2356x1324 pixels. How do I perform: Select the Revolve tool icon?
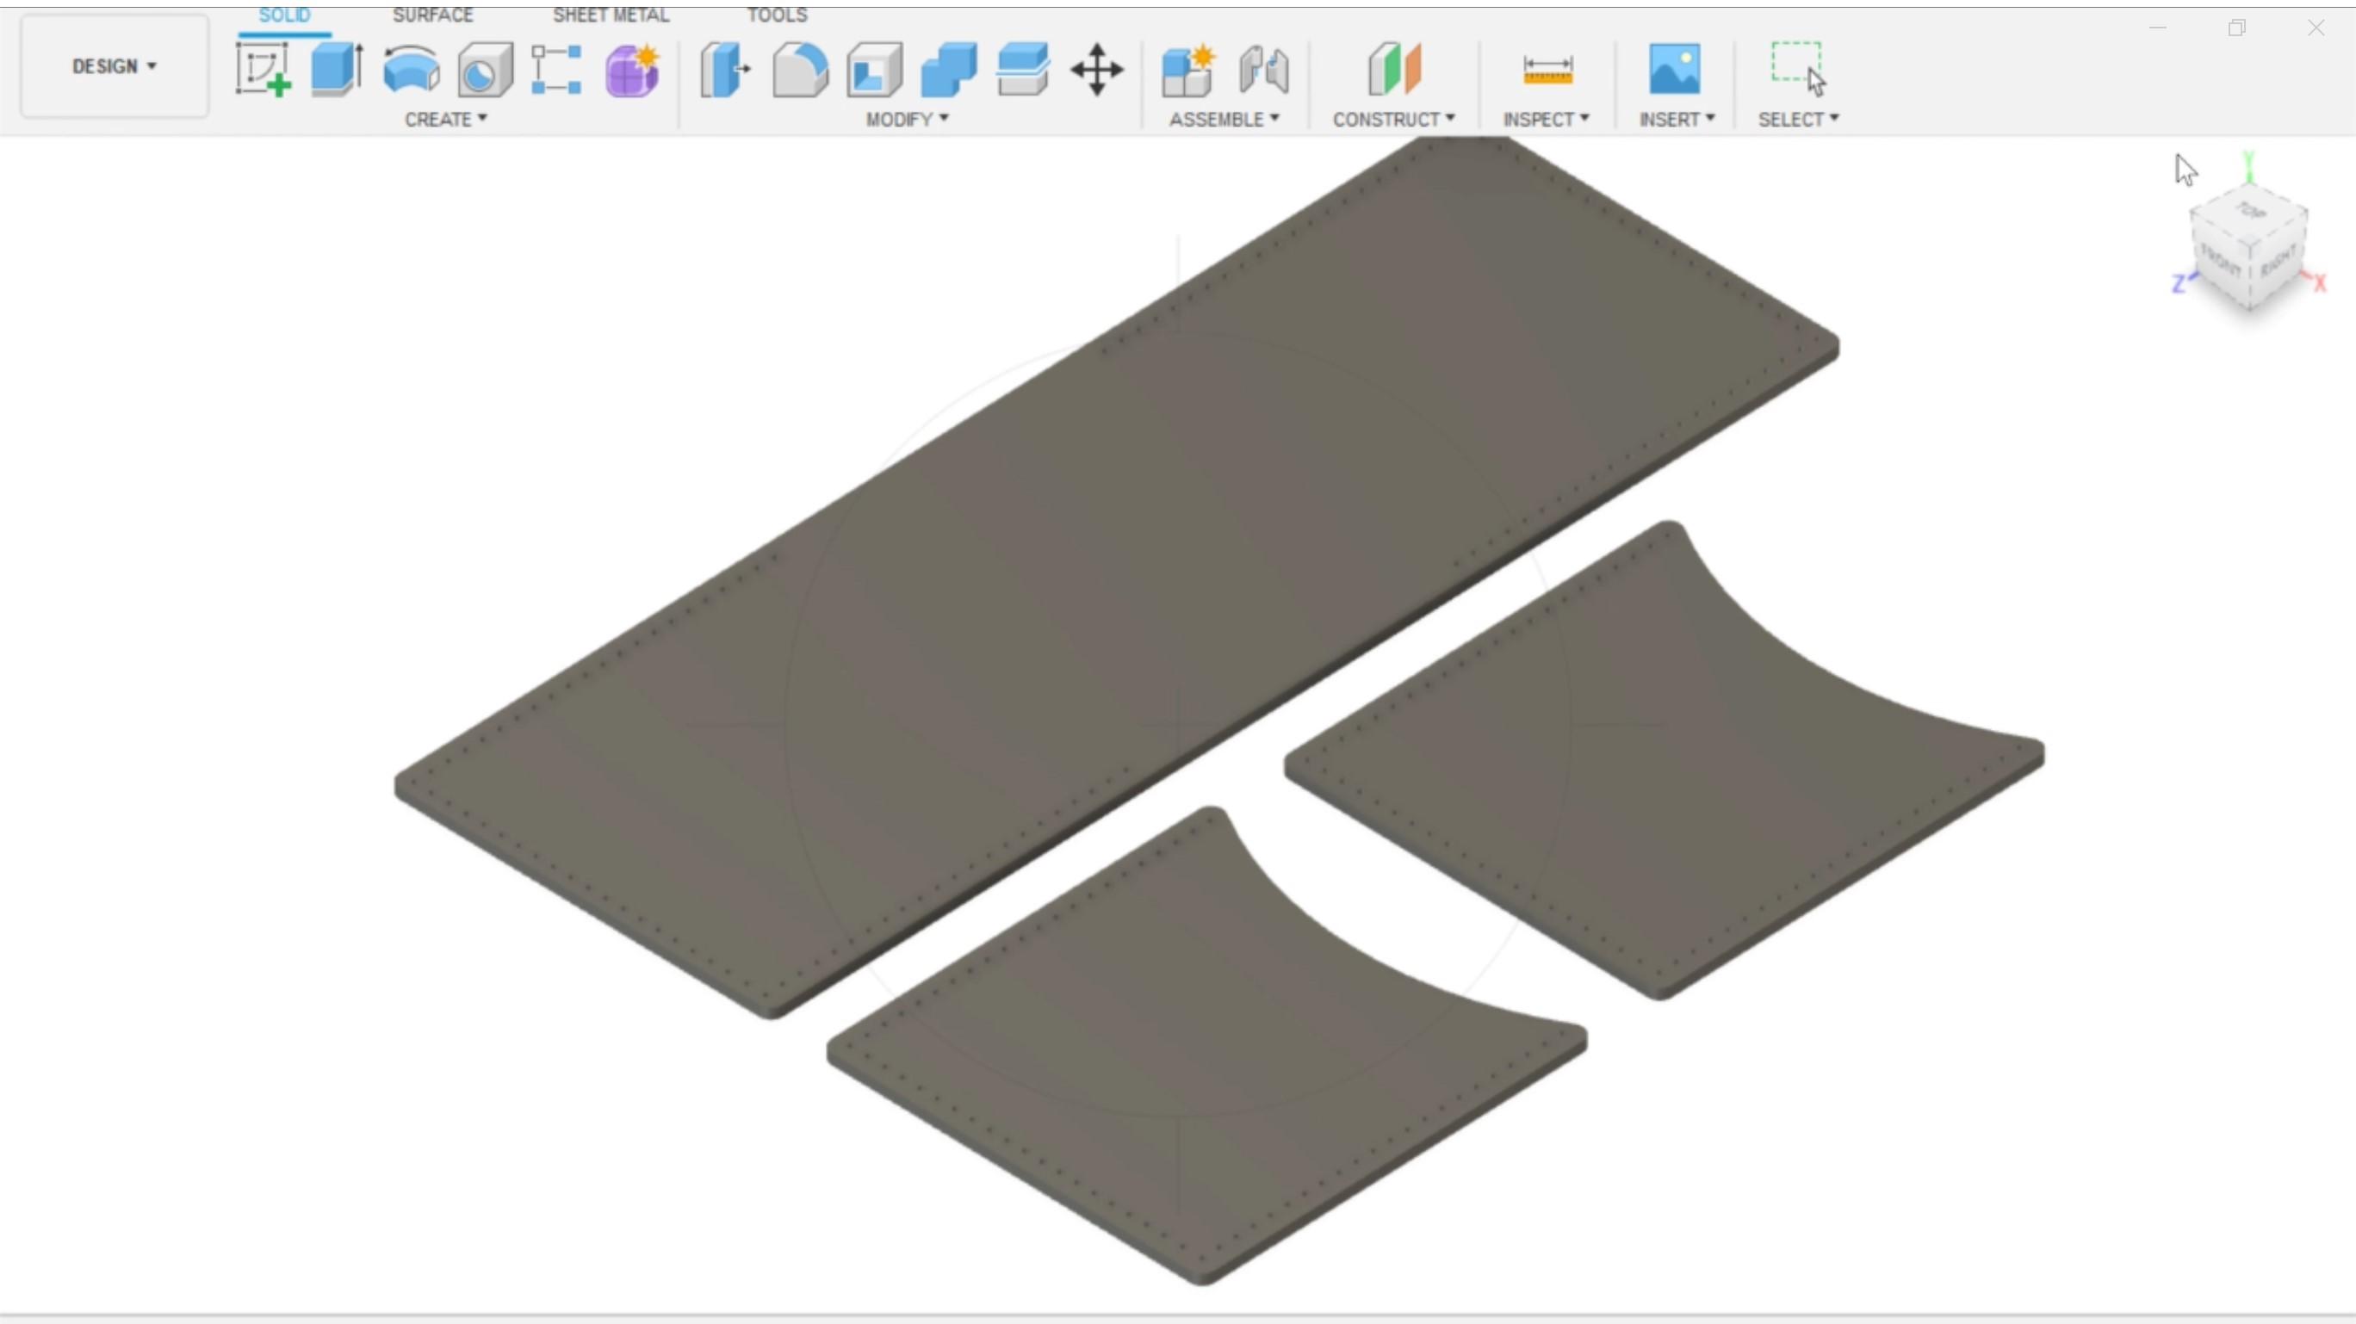point(411,70)
